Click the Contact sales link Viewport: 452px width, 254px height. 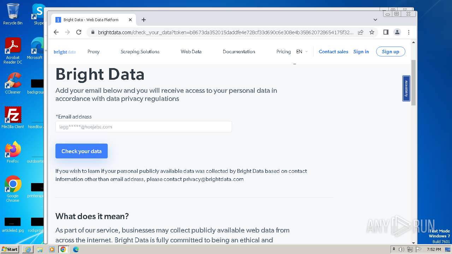tap(333, 52)
